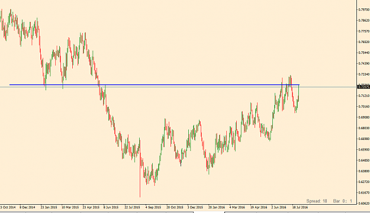The width and height of the screenshot is (370, 213).
Task: Click the 0.74390 price level
Action: [363, 64]
